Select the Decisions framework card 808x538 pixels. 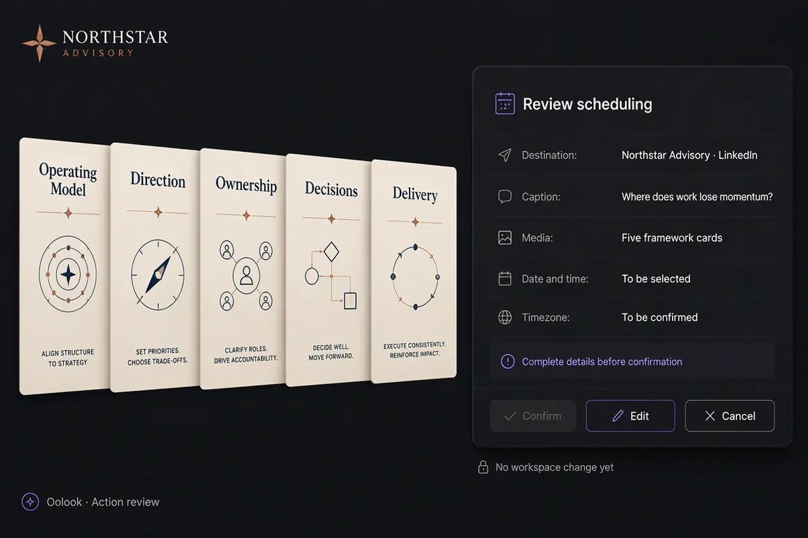(x=329, y=270)
